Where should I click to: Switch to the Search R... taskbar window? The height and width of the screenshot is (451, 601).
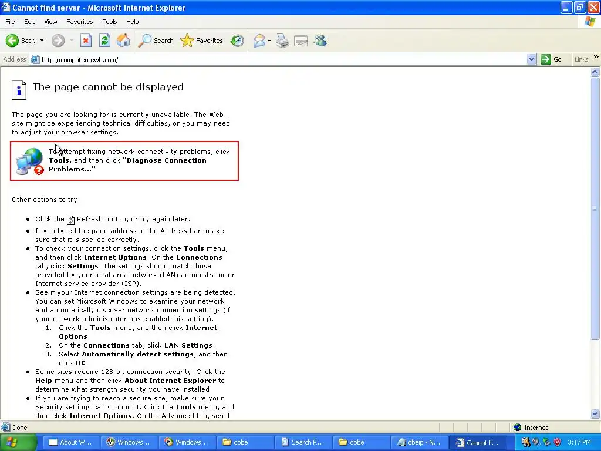(x=303, y=442)
